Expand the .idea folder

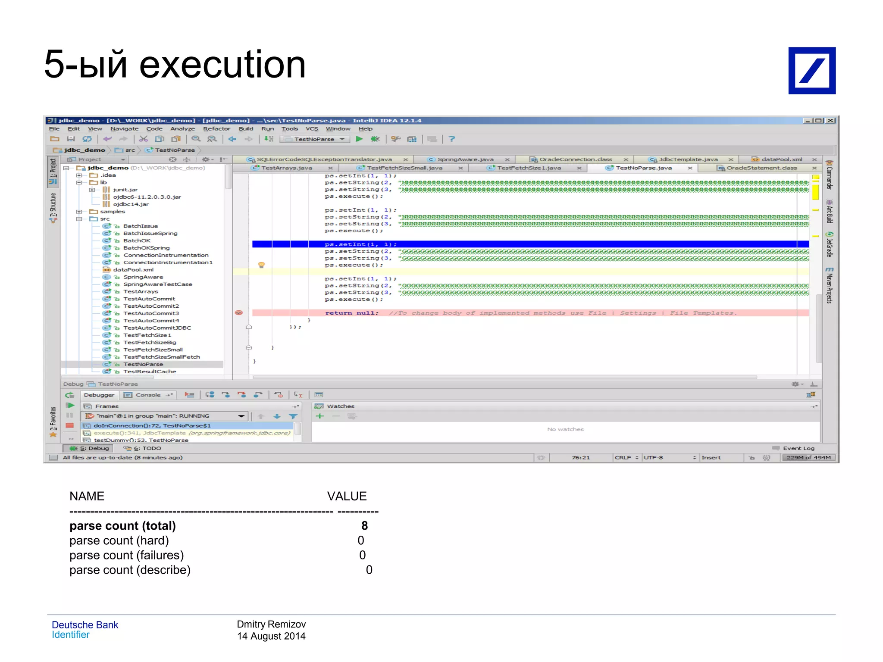click(79, 175)
